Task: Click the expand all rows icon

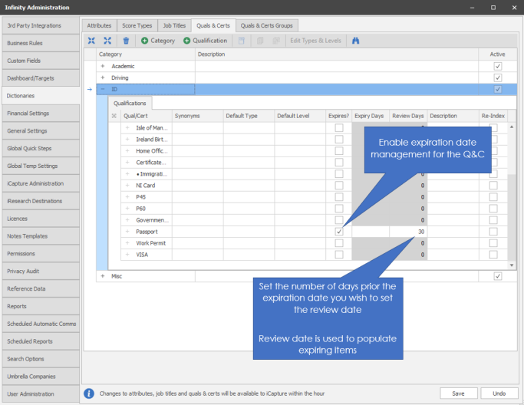Action: coord(107,41)
